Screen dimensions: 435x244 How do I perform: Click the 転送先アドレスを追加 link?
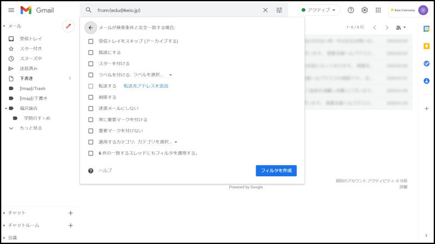(x=146, y=86)
